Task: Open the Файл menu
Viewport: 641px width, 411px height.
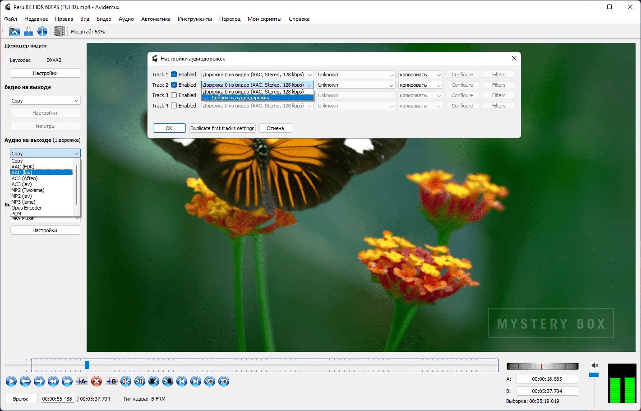Action: coord(11,19)
